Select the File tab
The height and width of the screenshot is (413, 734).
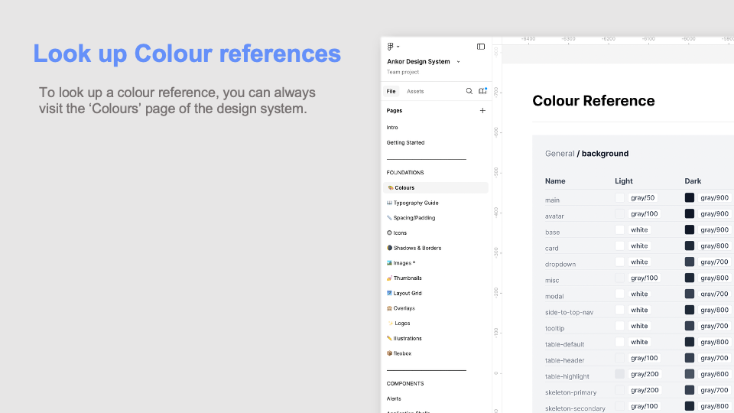click(391, 91)
